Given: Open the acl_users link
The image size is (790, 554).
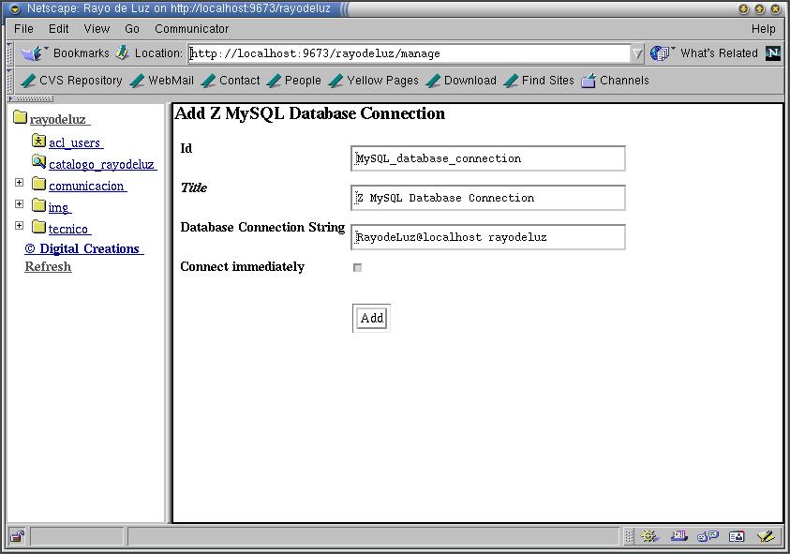Looking at the screenshot, I should [x=75, y=142].
